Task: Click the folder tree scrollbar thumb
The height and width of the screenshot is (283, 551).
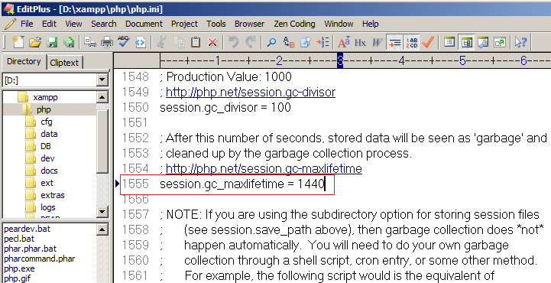Action: [102, 141]
